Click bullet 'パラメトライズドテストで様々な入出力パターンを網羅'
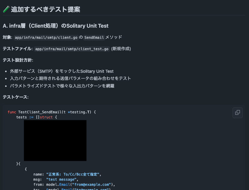The height and width of the screenshot is (190, 249). click(62, 86)
